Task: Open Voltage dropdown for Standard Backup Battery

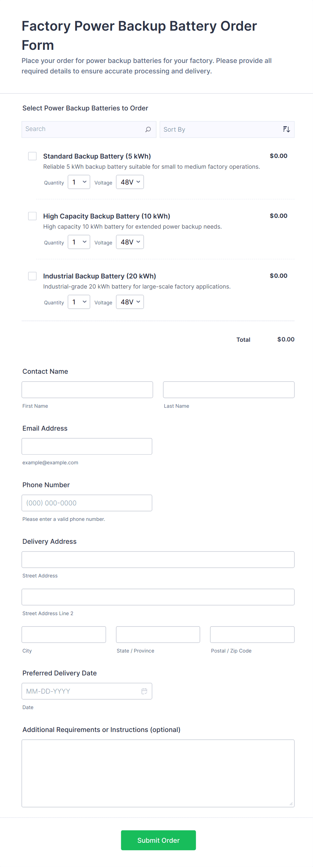Action: pyautogui.click(x=130, y=182)
